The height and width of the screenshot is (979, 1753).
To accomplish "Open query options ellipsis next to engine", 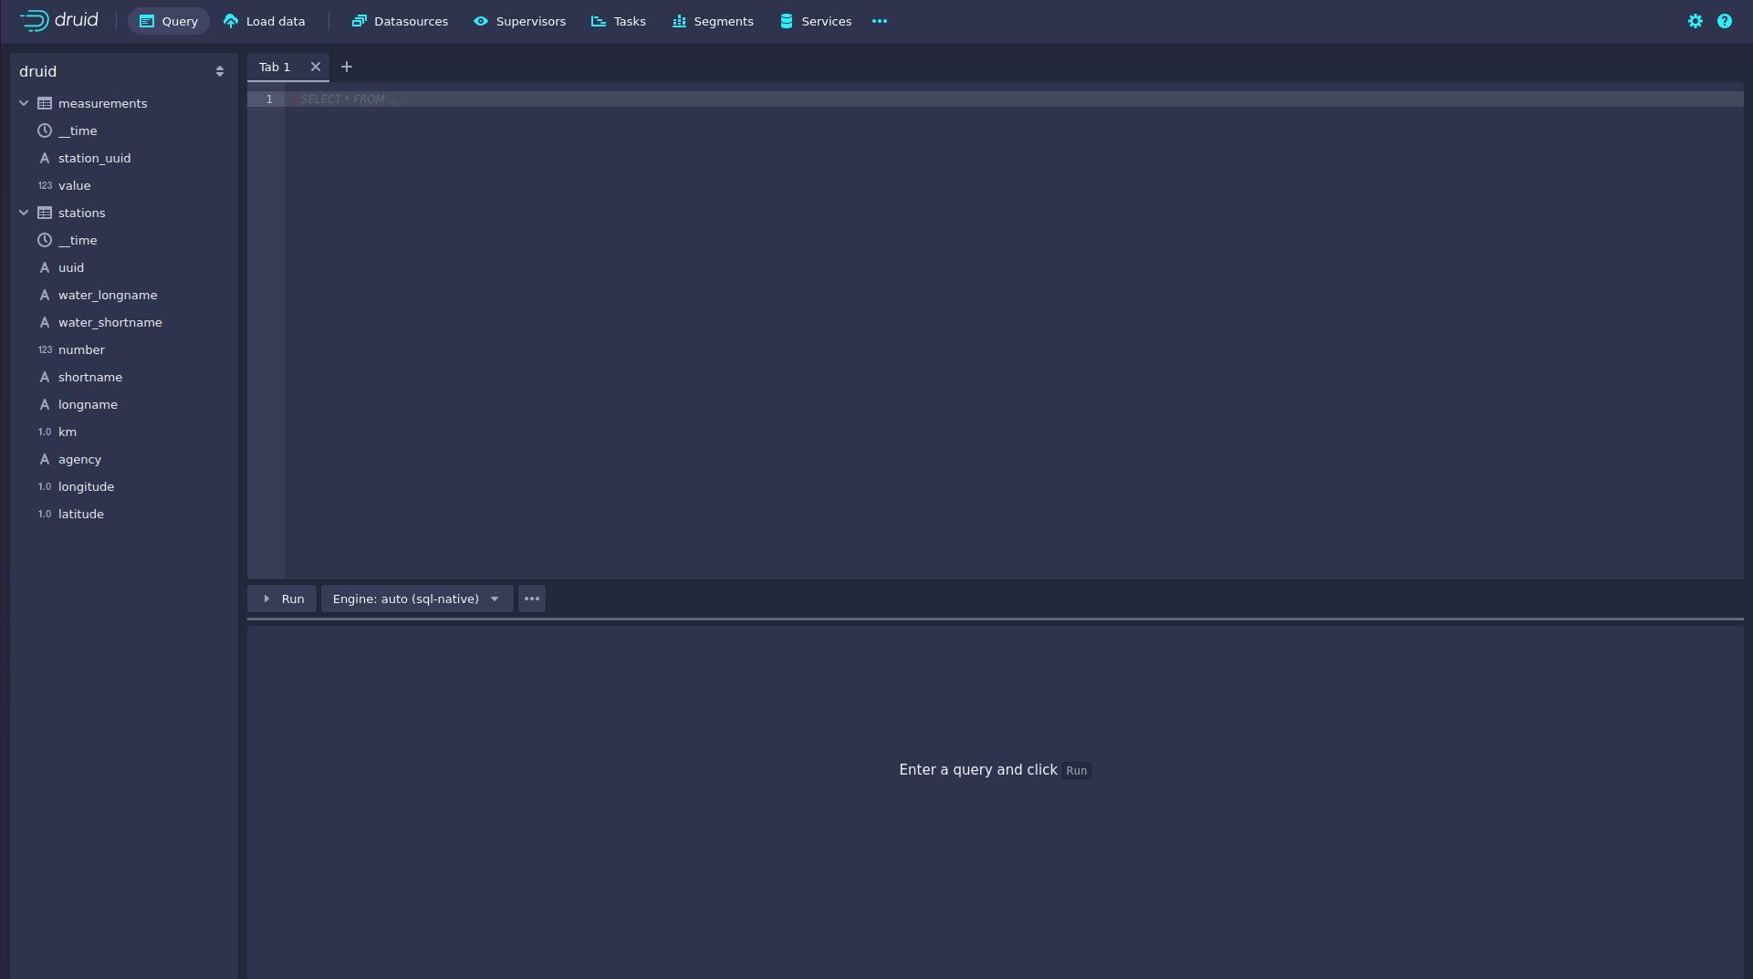I will 532,599.
